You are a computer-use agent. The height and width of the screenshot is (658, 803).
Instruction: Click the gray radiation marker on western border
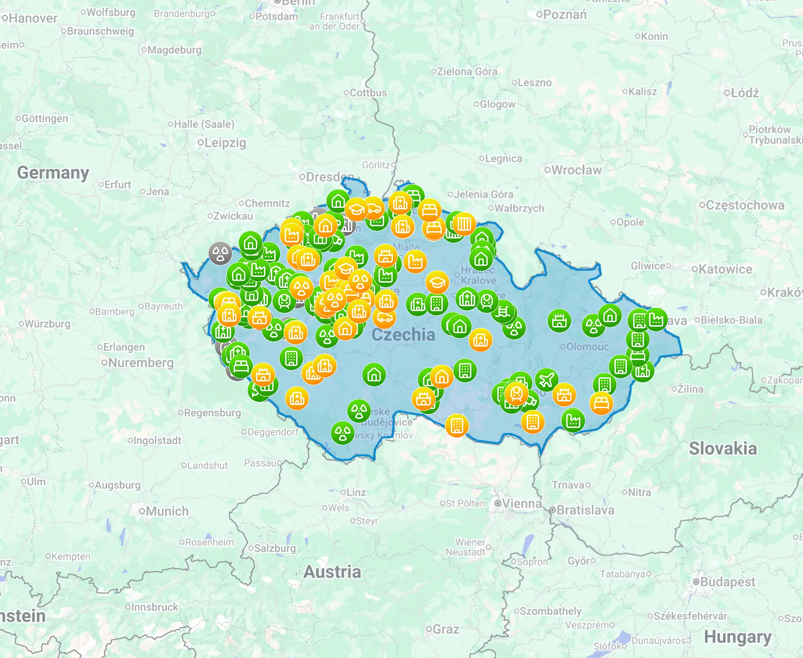click(220, 253)
